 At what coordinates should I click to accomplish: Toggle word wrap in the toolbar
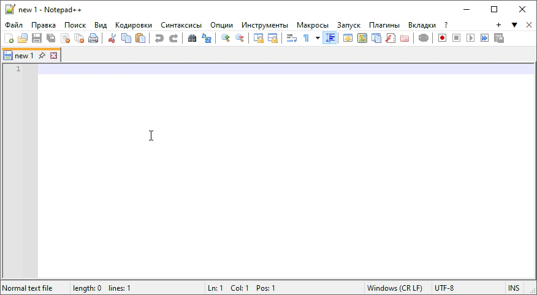[x=292, y=38]
